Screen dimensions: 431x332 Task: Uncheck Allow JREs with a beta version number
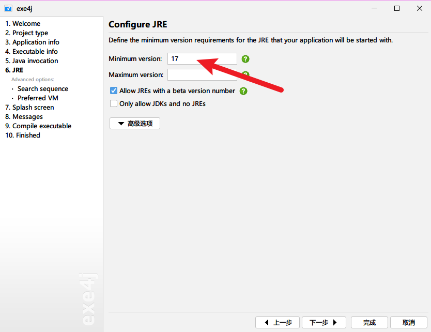coord(114,90)
